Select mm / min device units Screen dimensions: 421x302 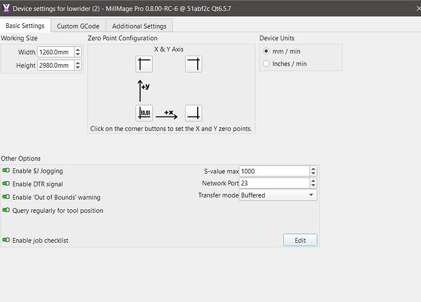pyautogui.click(x=265, y=52)
